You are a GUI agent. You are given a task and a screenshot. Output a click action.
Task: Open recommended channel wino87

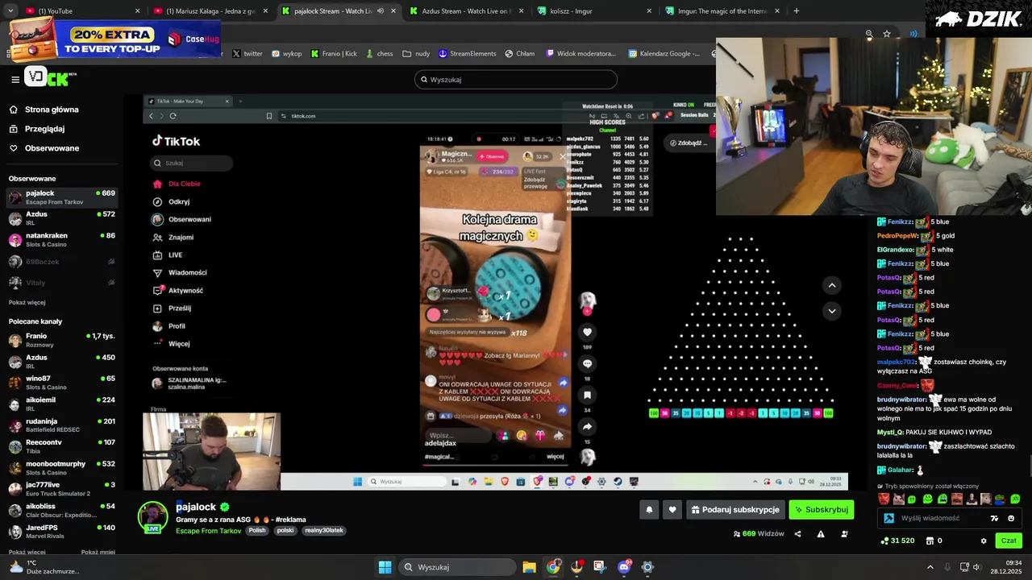(62, 383)
